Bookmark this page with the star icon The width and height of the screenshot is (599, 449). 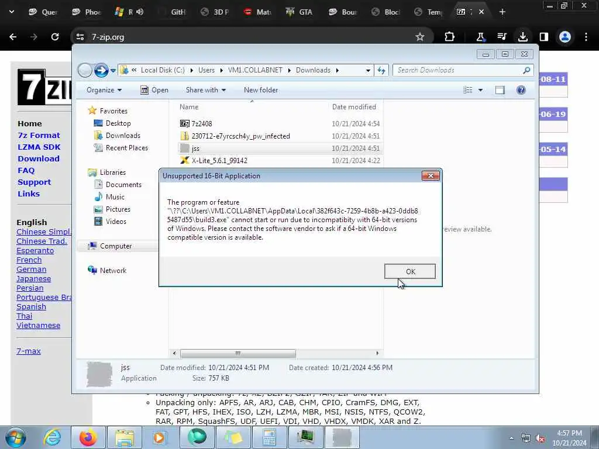point(420,37)
